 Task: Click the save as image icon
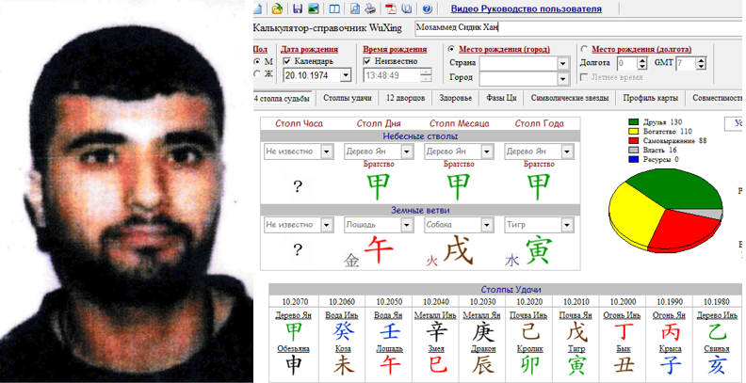(313, 8)
